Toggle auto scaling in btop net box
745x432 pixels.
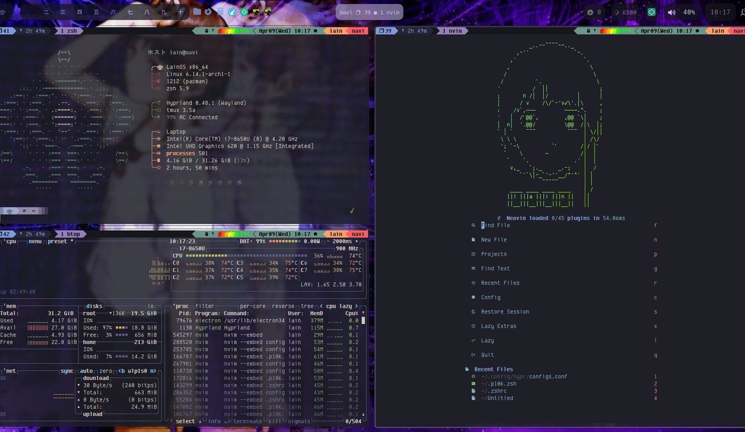pos(86,371)
